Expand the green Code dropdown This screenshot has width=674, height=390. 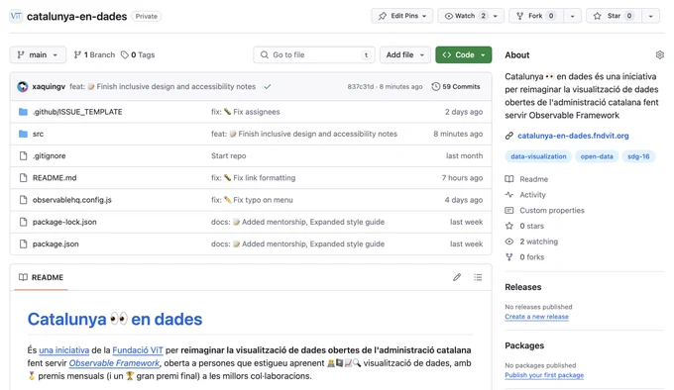pyautogui.click(x=464, y=54)
